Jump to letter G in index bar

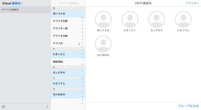(82, 64)
